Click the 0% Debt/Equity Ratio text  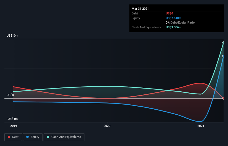pyautogui.click(x=180, y=22)
